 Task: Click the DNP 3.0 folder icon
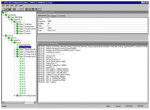[9, 38]
